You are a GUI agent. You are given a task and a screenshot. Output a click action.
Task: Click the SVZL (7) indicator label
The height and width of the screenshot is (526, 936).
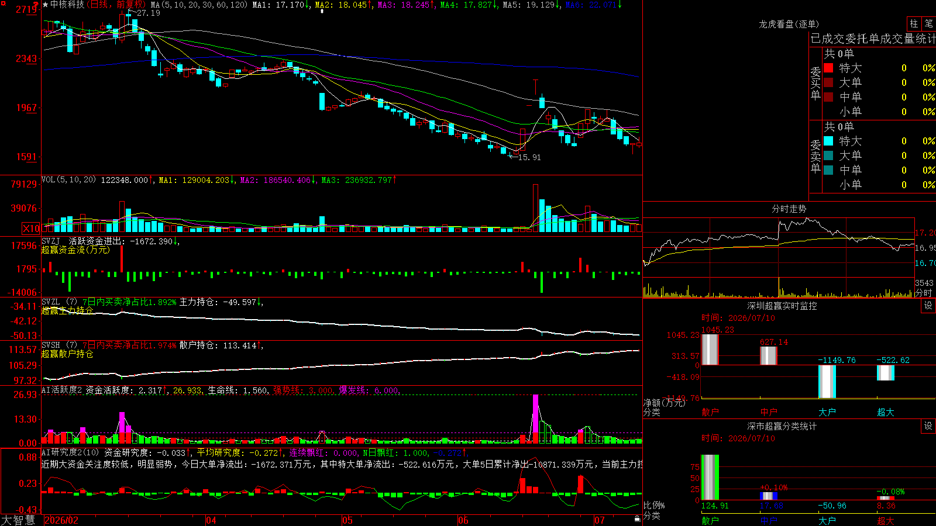pos(59,302)
